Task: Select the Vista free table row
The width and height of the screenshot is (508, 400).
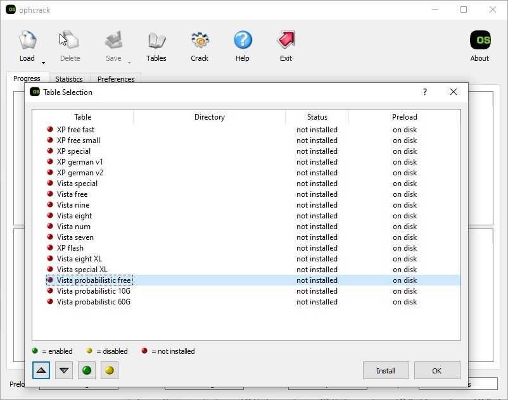Action: (72, 194)
